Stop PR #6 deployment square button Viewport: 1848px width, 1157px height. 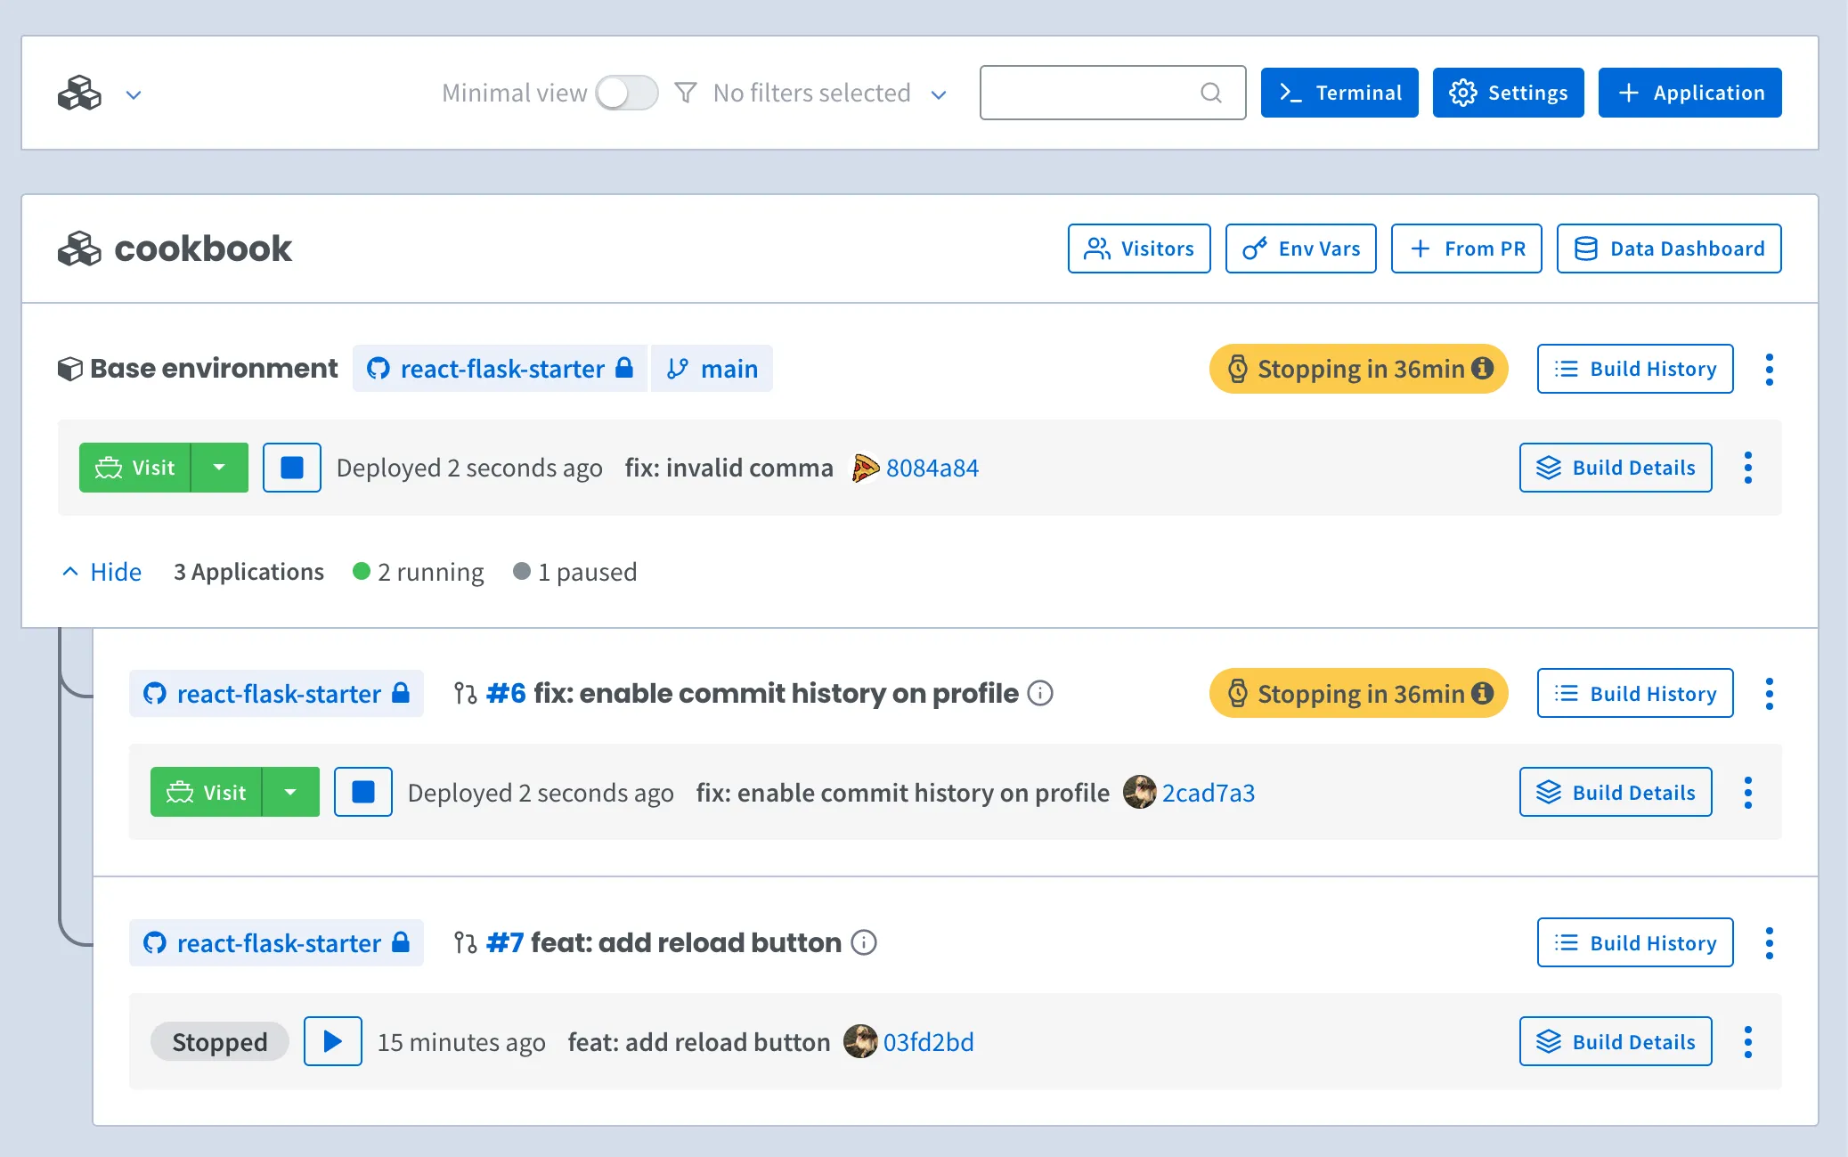(362, 792)
